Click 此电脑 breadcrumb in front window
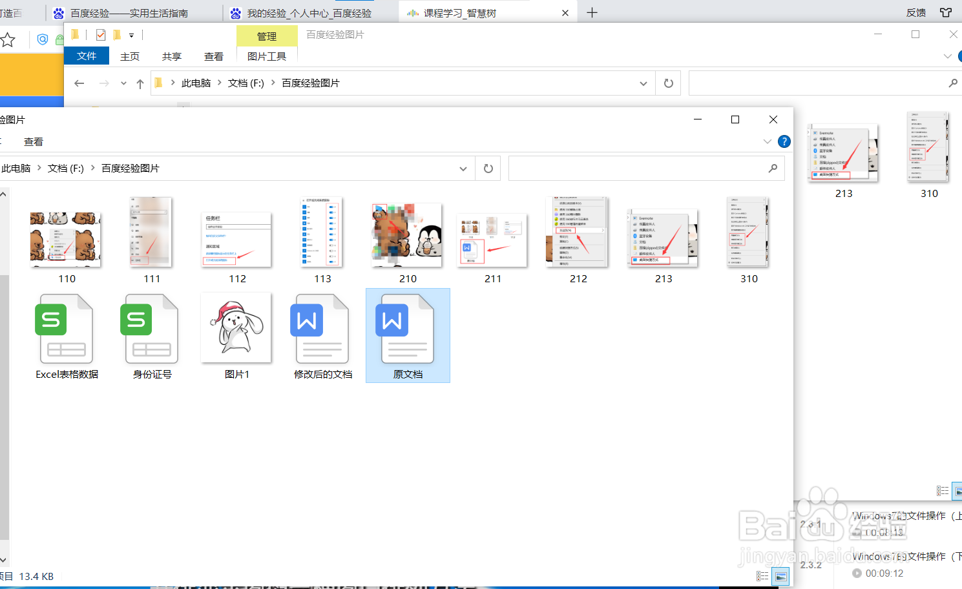This screenshot has width=962, height=589. pos(16,169)
